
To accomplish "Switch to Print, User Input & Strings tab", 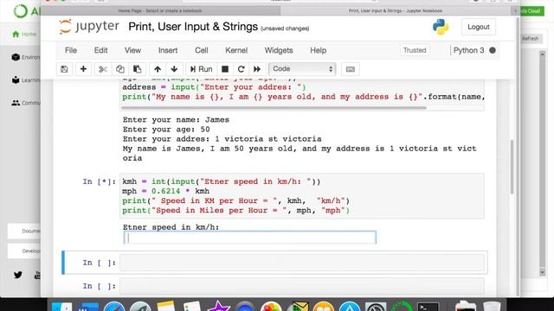I will (396, 11).
